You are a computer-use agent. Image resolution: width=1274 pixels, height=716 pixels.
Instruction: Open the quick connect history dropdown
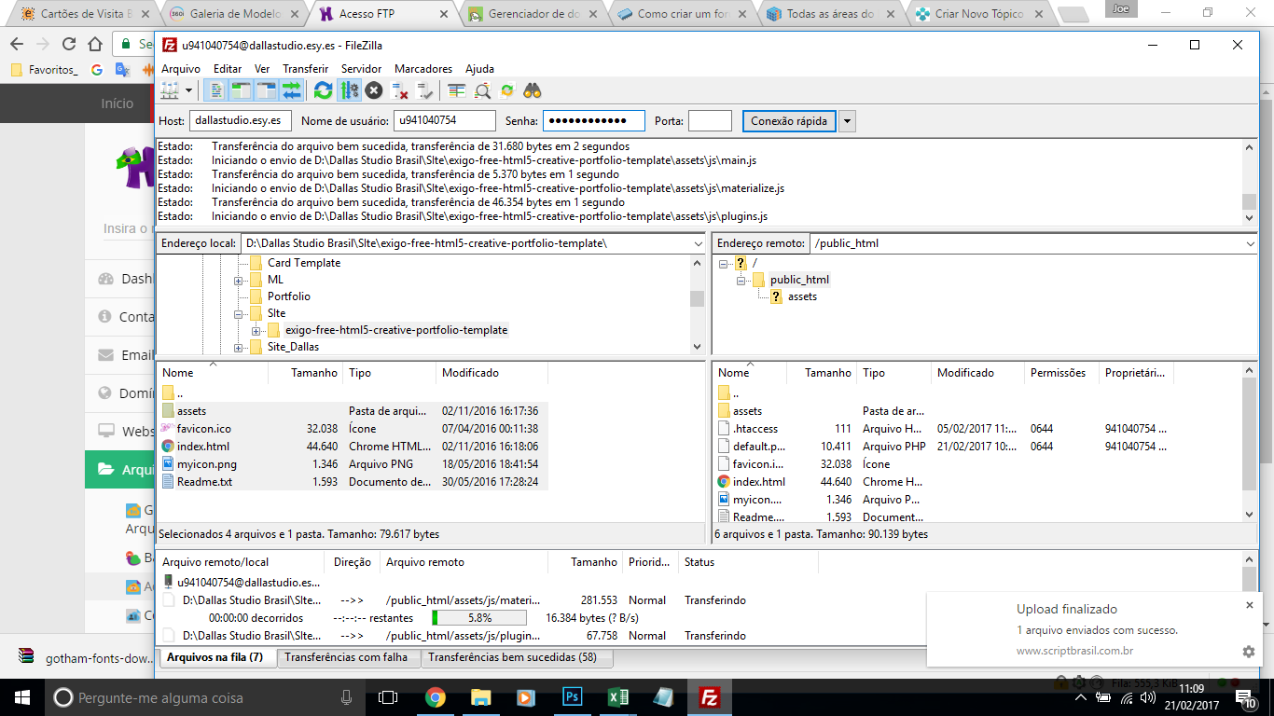click(x=847, y=120)
